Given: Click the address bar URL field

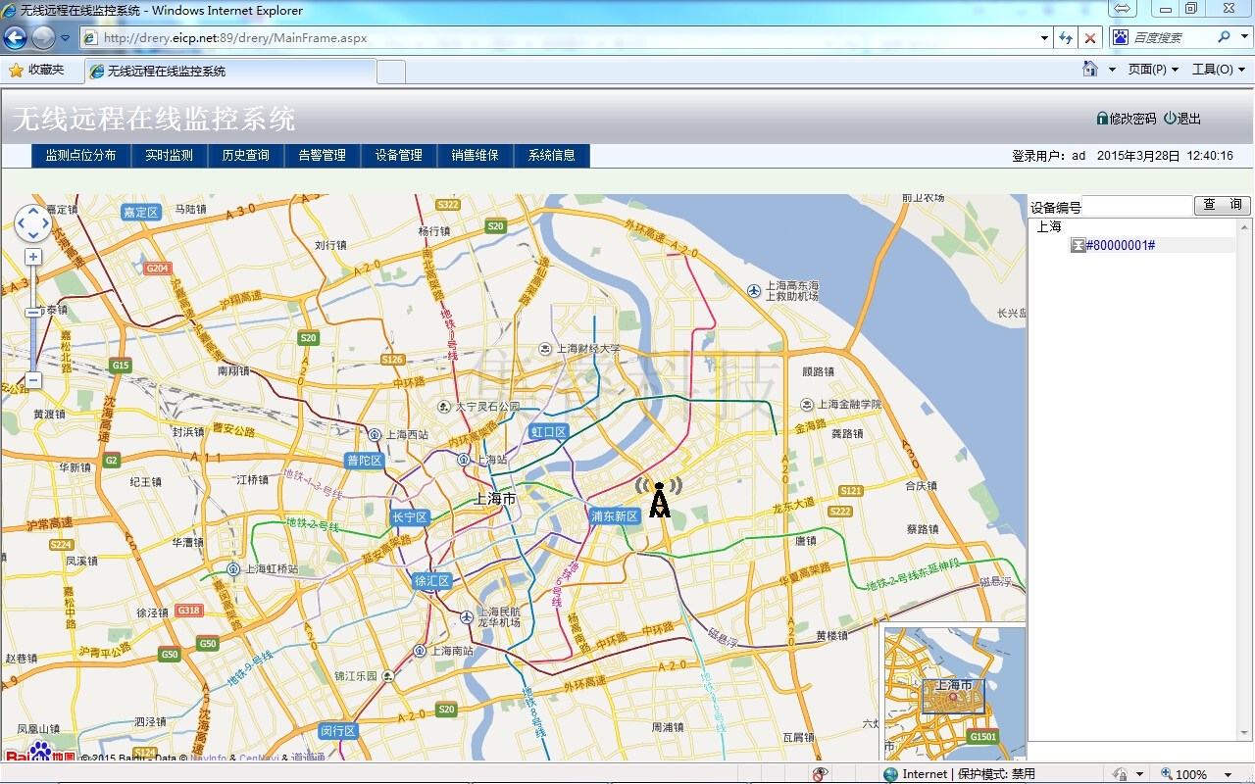Looking at the screenshot, I should point(559,38).
